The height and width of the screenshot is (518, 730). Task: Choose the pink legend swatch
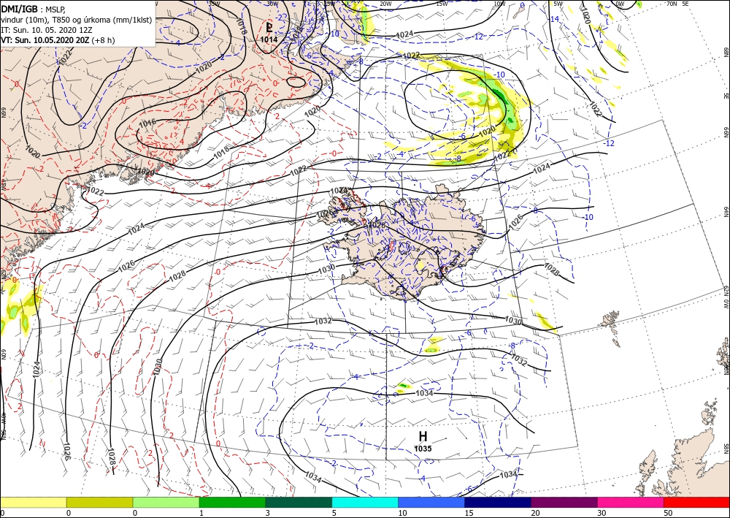[x=631, y=502]
